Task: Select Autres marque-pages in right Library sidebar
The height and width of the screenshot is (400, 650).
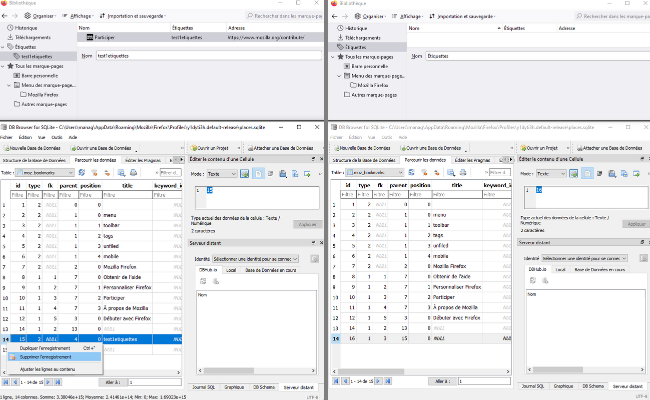Action: pyautogui.click(x=374, y=95)
